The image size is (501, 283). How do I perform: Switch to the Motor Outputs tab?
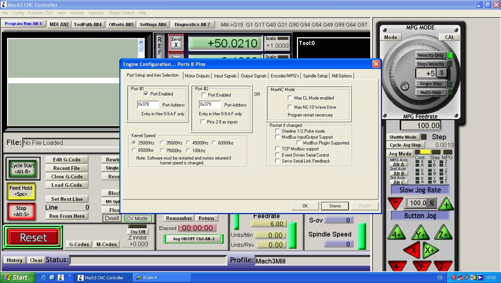coord(197,76)
